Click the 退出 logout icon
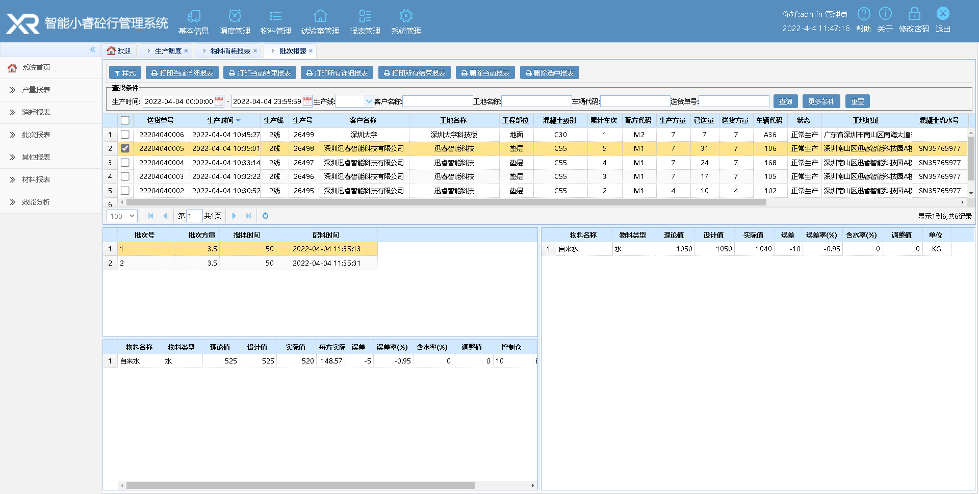Image resolution: width=979 pixels, height=494 pixels. 943,14
